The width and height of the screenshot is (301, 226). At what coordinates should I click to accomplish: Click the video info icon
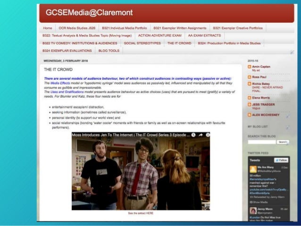[x=208, y=135]
